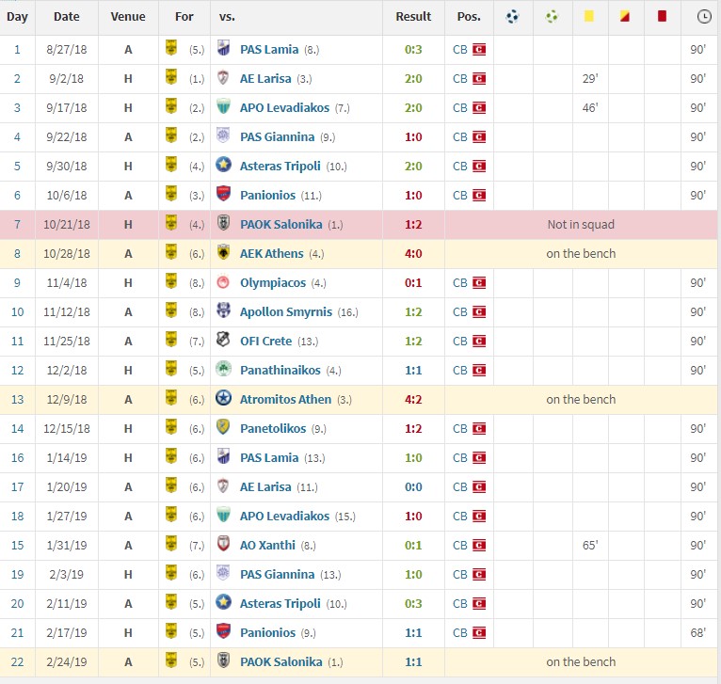This screenshot has height=684, width=721.
Task: Click AE Larisa crest on matchday 2
Action: point(223,77)
